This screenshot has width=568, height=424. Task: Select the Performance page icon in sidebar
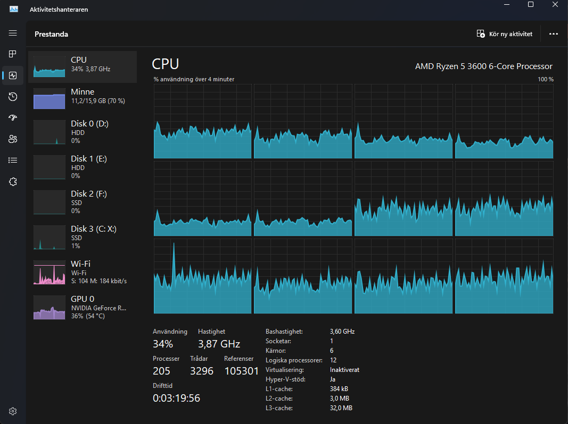pyautogui.click(x=13, y=75)
